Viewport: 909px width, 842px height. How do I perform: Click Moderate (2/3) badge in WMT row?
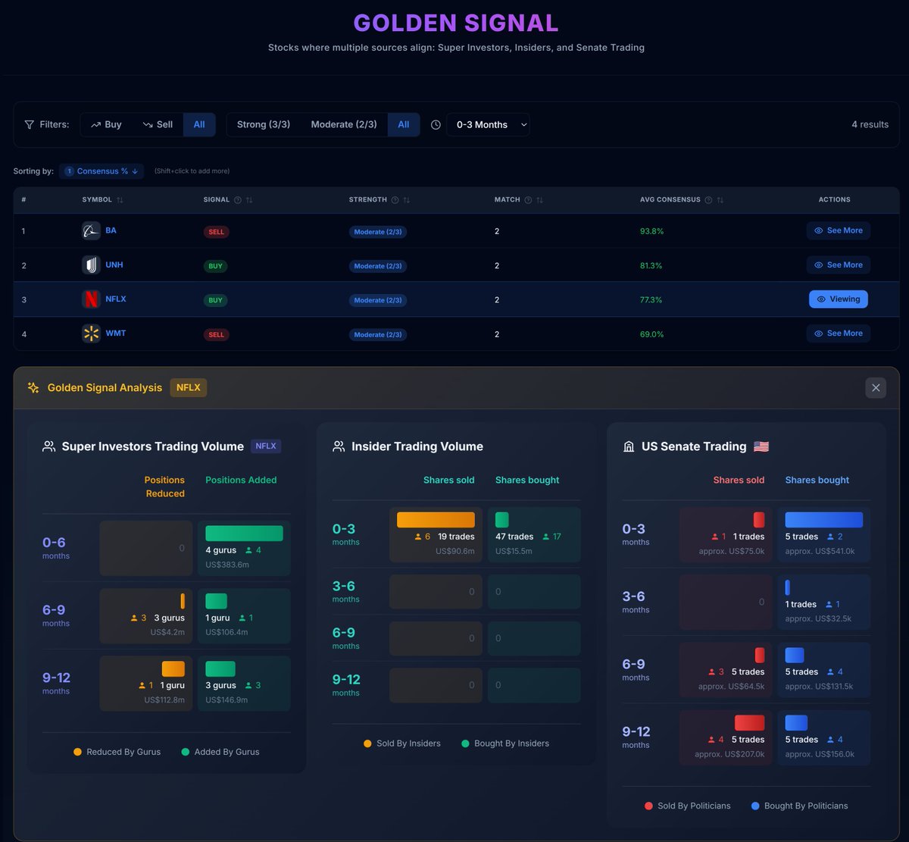378,334
